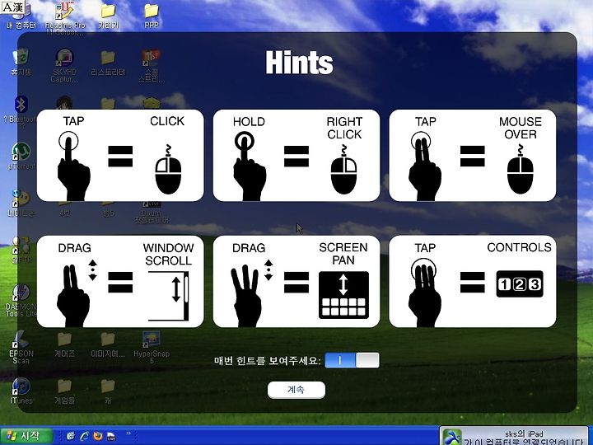
Task: Click the mouse icon under CLICK
Action: 168,170
